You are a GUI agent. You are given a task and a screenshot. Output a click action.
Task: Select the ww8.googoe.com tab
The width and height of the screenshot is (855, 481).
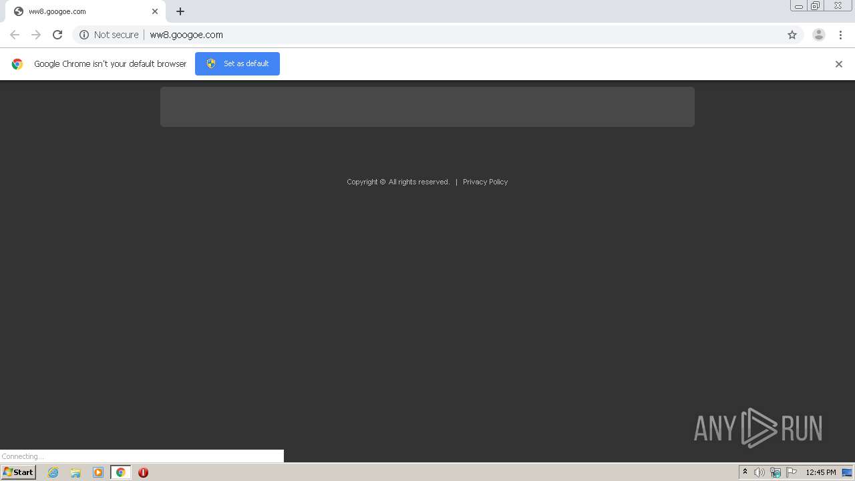85,11
